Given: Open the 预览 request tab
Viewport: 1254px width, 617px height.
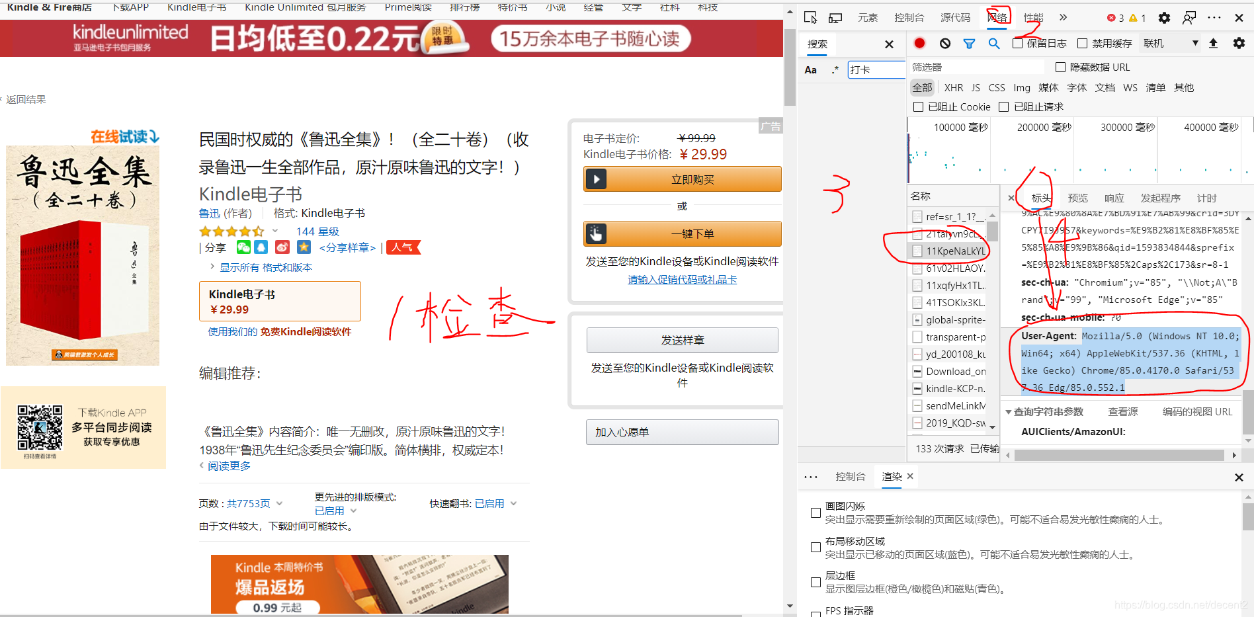Looking at the screenshot, I should click(x=1077, y=198).
